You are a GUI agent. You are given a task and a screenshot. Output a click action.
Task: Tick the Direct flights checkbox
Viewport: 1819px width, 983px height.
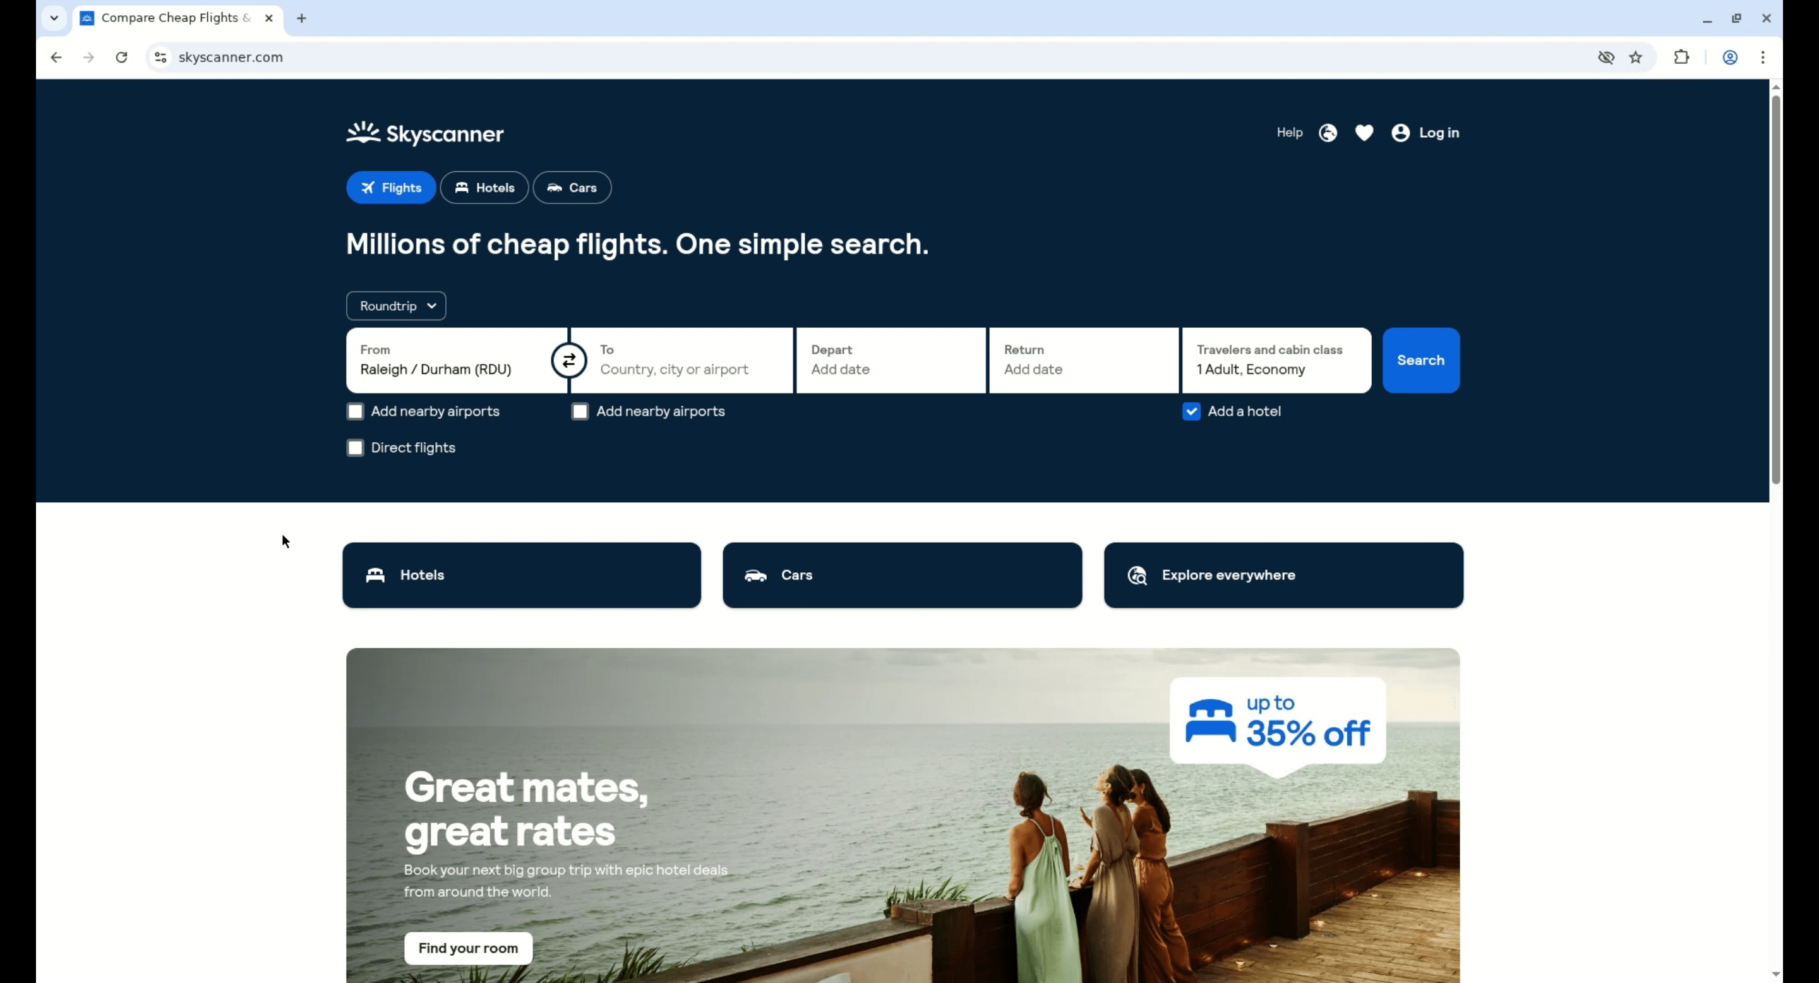tap(355, 448)
